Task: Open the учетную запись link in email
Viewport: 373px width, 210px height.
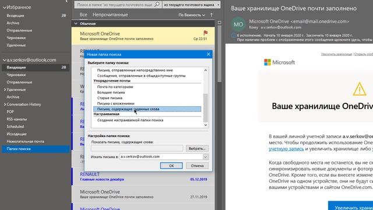Action: pos(286,149)
